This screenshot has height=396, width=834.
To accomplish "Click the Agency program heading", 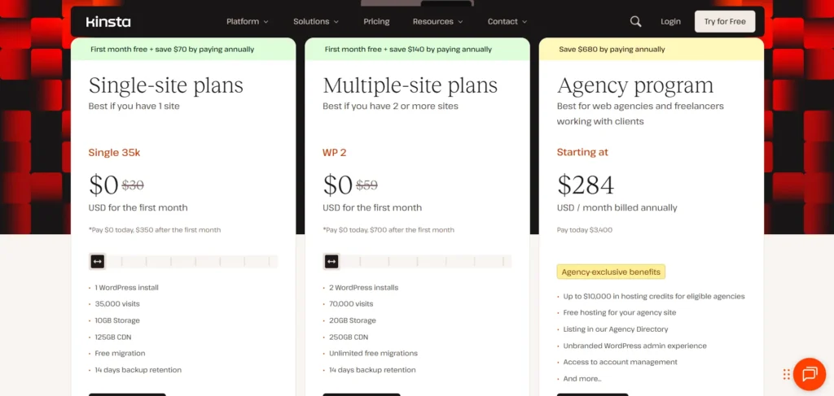I will tap(635, 85).
